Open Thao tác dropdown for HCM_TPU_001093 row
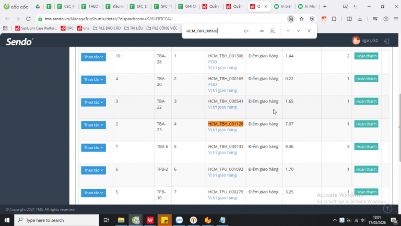Image resolution: width=401 pixels, height=226 pixels. point(93,170)
